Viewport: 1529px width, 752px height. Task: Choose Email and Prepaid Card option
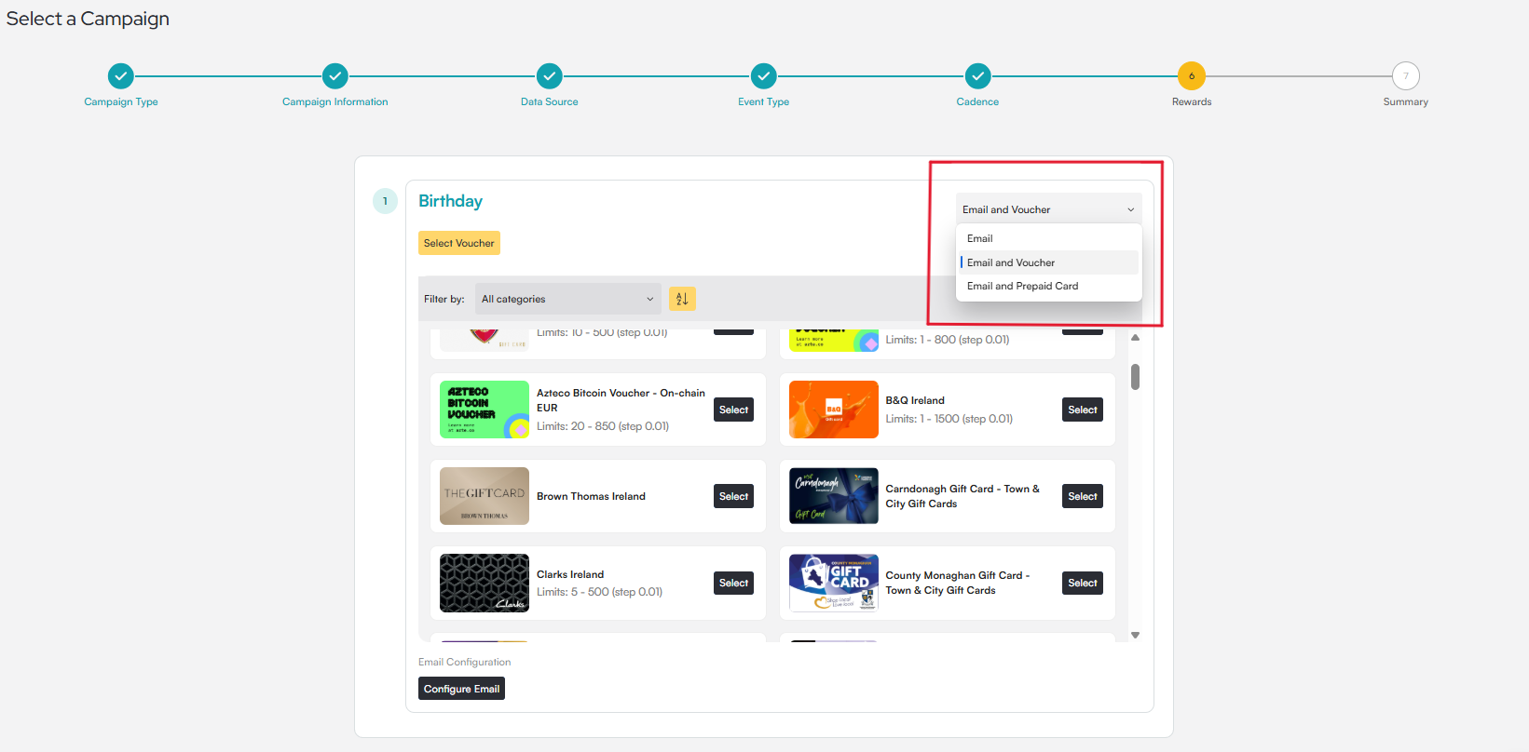pyautogui.click(x=1048, y=286)
